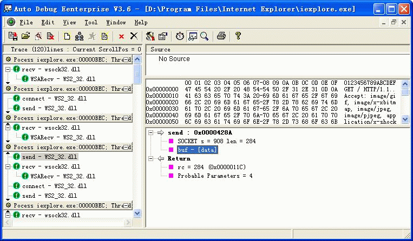Click pink square next to SOCKET s = 908
The height and width of the screenshot is (241, 413).
(x=171, y=141)
